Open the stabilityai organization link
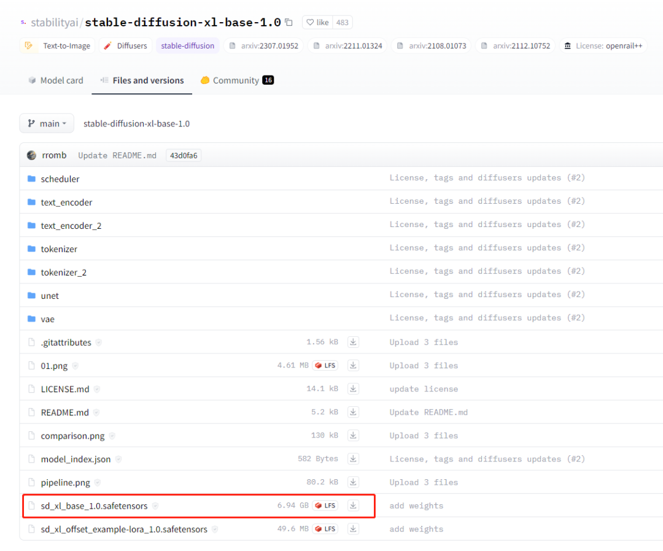Image resolution: width=663 pixels, height=551 pixels. point(55,22)
